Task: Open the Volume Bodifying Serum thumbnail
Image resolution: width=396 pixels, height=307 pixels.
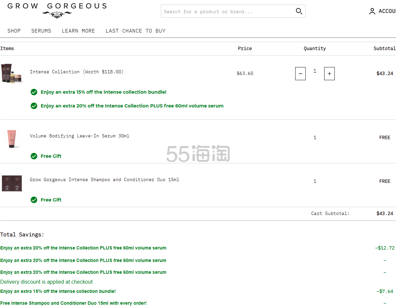Action: pyautogui.click(x=12, y=139)
